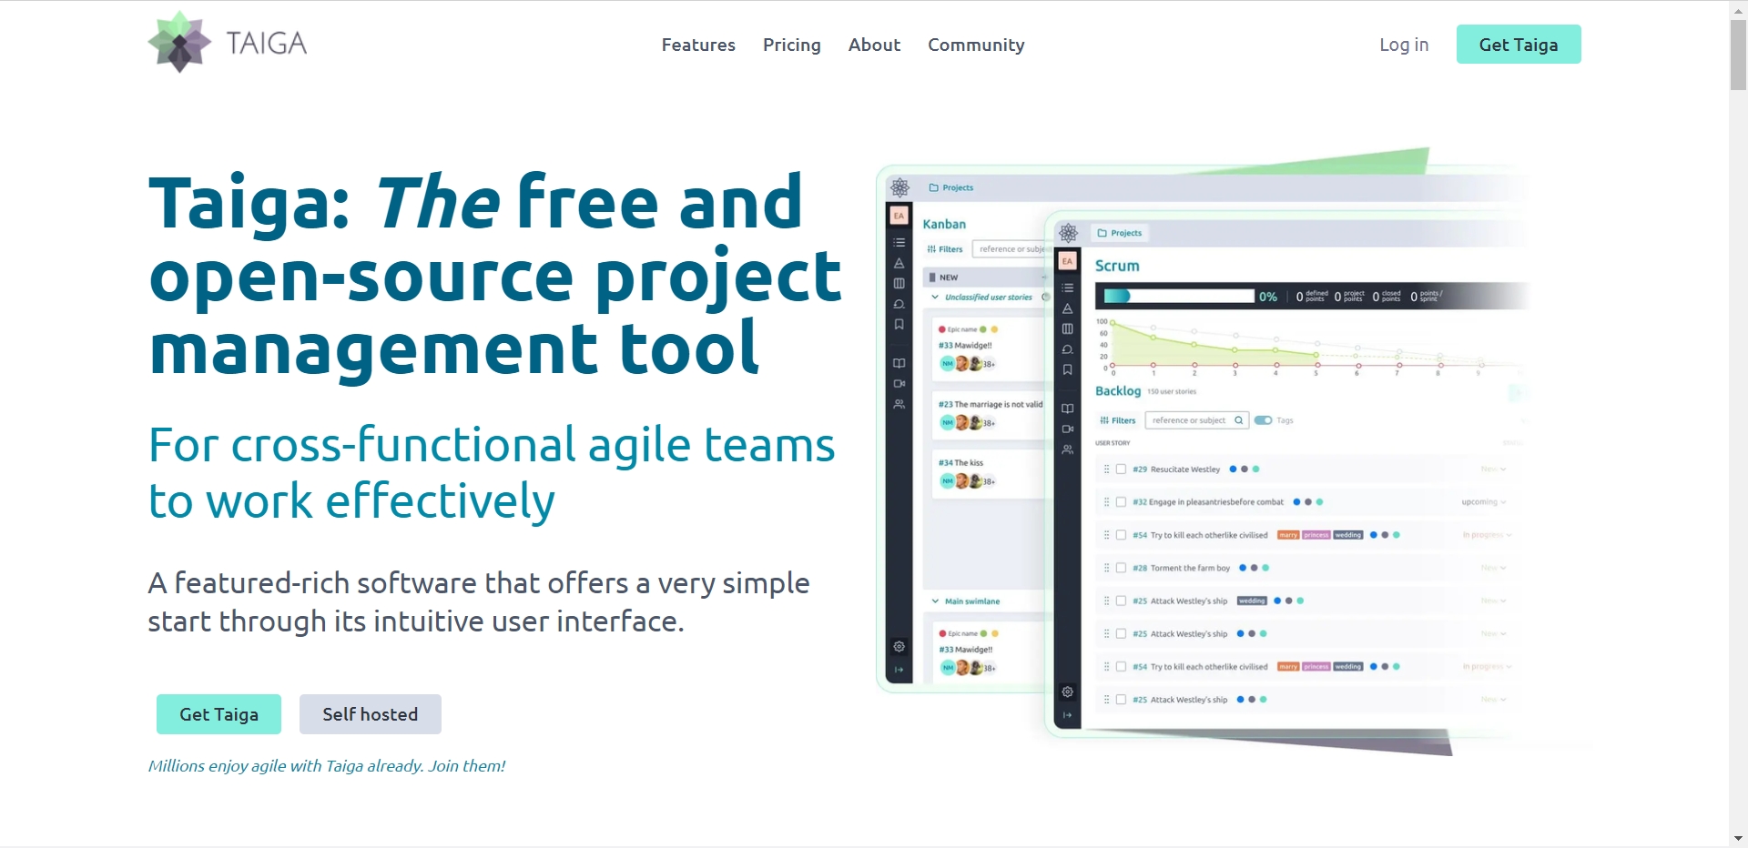This screenshot has height=848, width=1748.
Task: Click the video camera icon in Scrum sidebar
Action: tap(1067, 429)
